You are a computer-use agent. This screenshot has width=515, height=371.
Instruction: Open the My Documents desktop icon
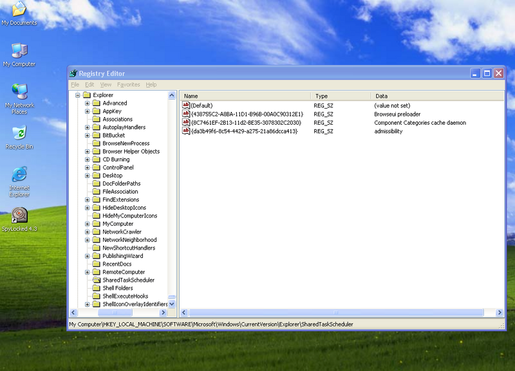19,13
